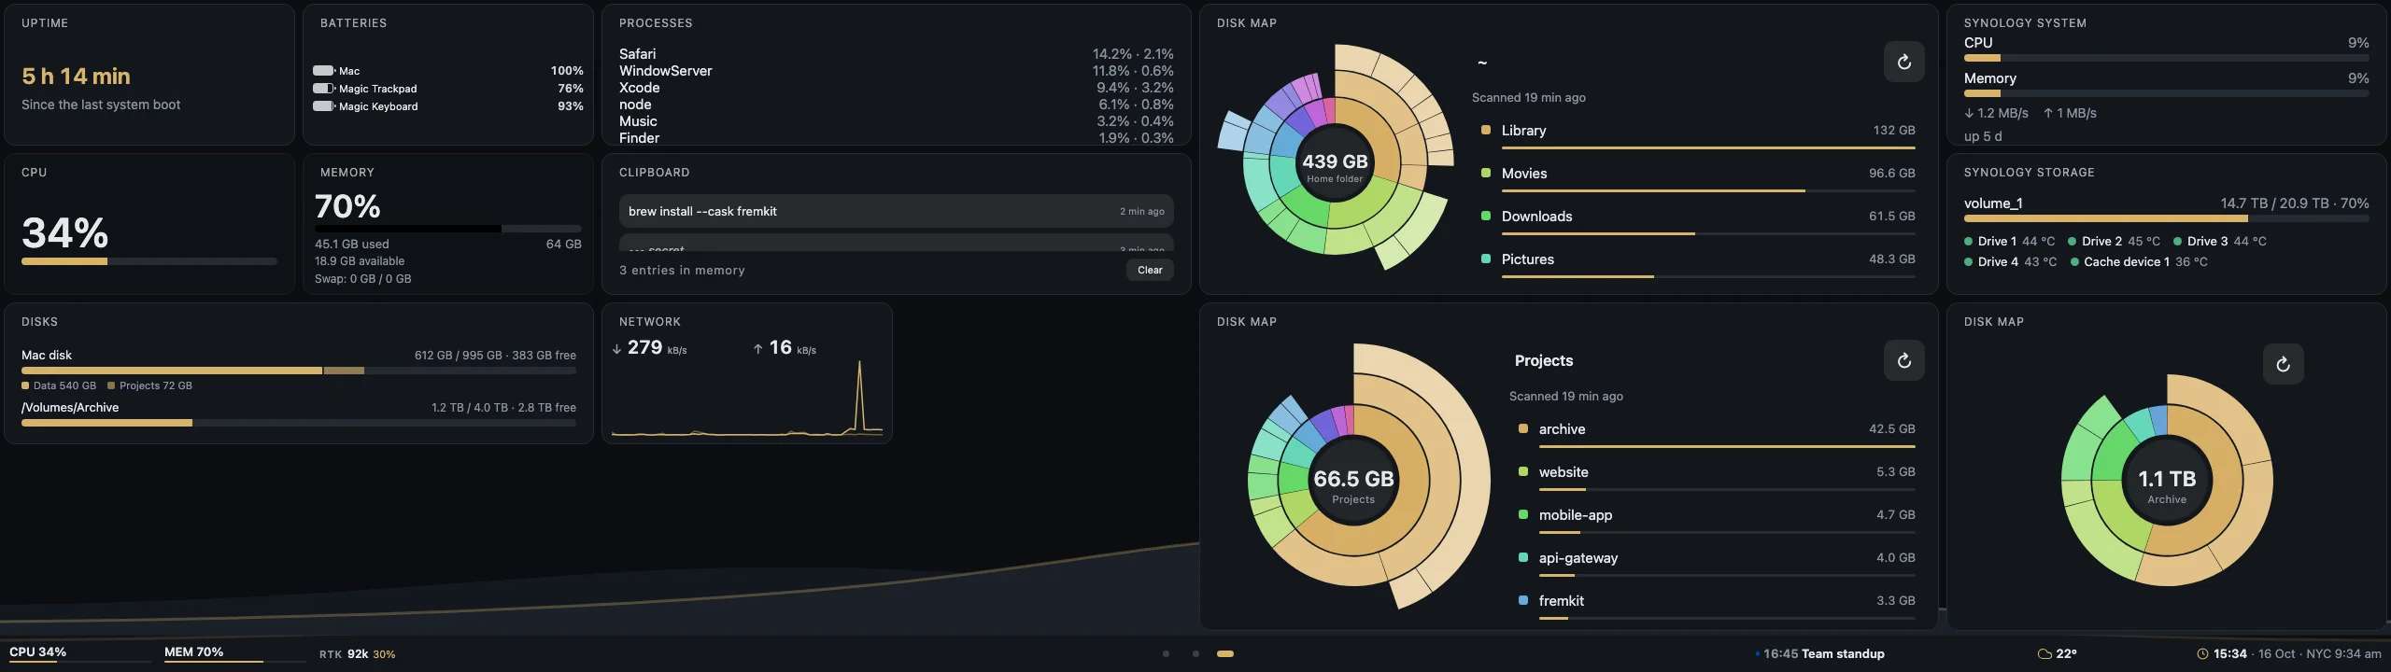Click the CPU usage bar under 34%

point(149,261)
